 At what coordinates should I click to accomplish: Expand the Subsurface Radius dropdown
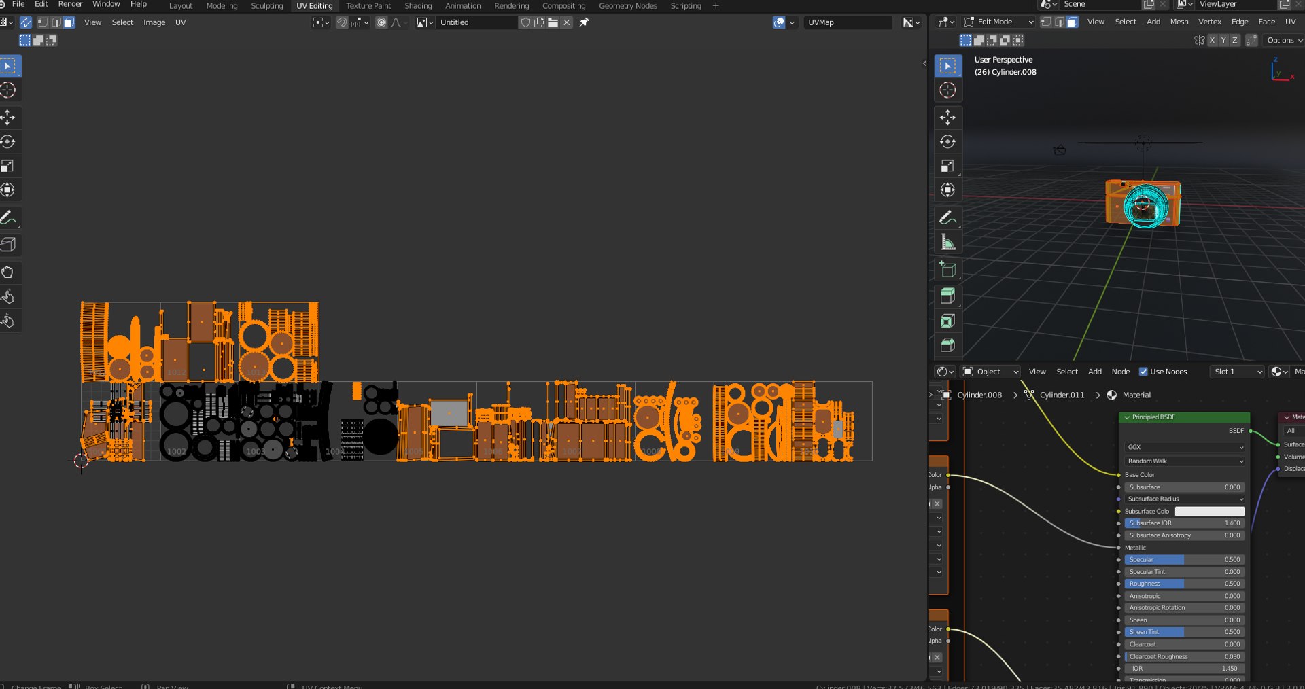(x=1185, y=499)
